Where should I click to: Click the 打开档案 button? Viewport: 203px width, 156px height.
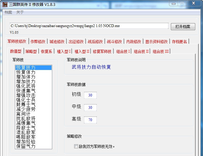(x=183, y=27)
